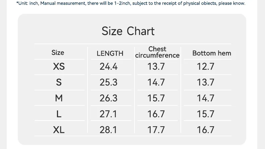Screen dimensions: 265x149
Task: Click the 27.1 length value for L
Action: click(109, 114)
